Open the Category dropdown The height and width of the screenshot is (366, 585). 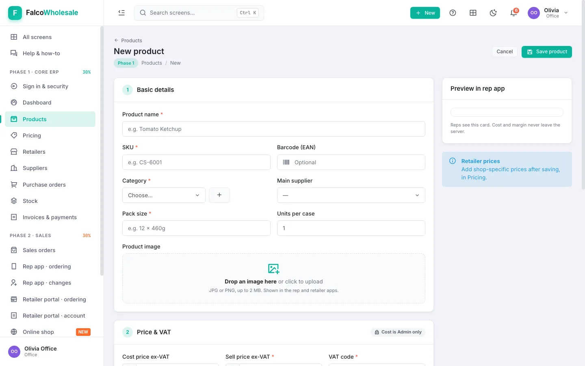164,195
